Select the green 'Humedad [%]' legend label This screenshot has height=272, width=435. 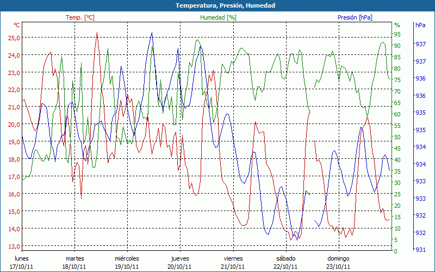tap(219, 17)
